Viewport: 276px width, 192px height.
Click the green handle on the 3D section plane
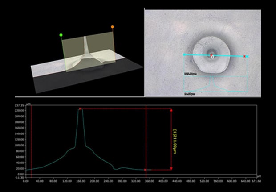[x=61, y=34]
